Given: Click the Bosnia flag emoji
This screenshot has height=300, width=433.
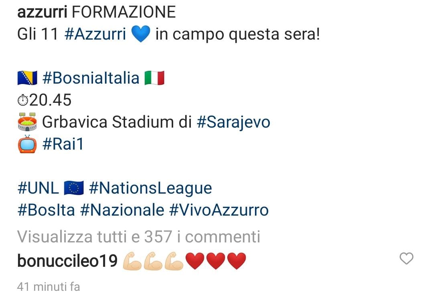Looking at the screenshot, I should 26,77.
